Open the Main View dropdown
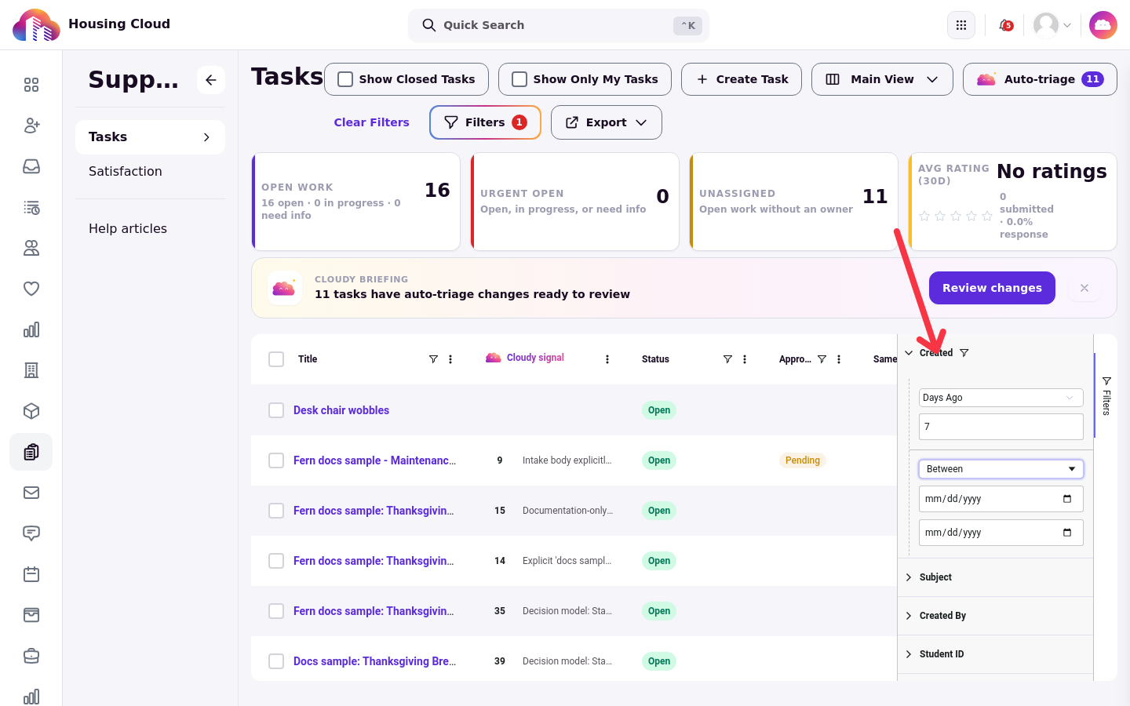The width and height of the screenshot is (1130, 706). point(882,79)
